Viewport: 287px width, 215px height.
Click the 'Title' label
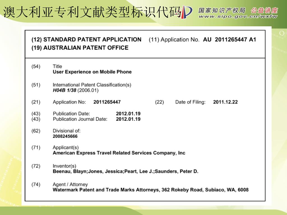coord(57,66)
